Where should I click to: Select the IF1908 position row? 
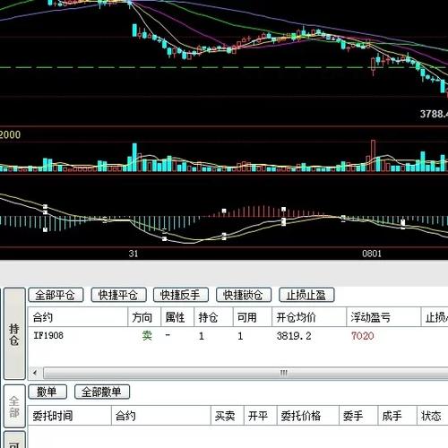(x=237, y=336)
